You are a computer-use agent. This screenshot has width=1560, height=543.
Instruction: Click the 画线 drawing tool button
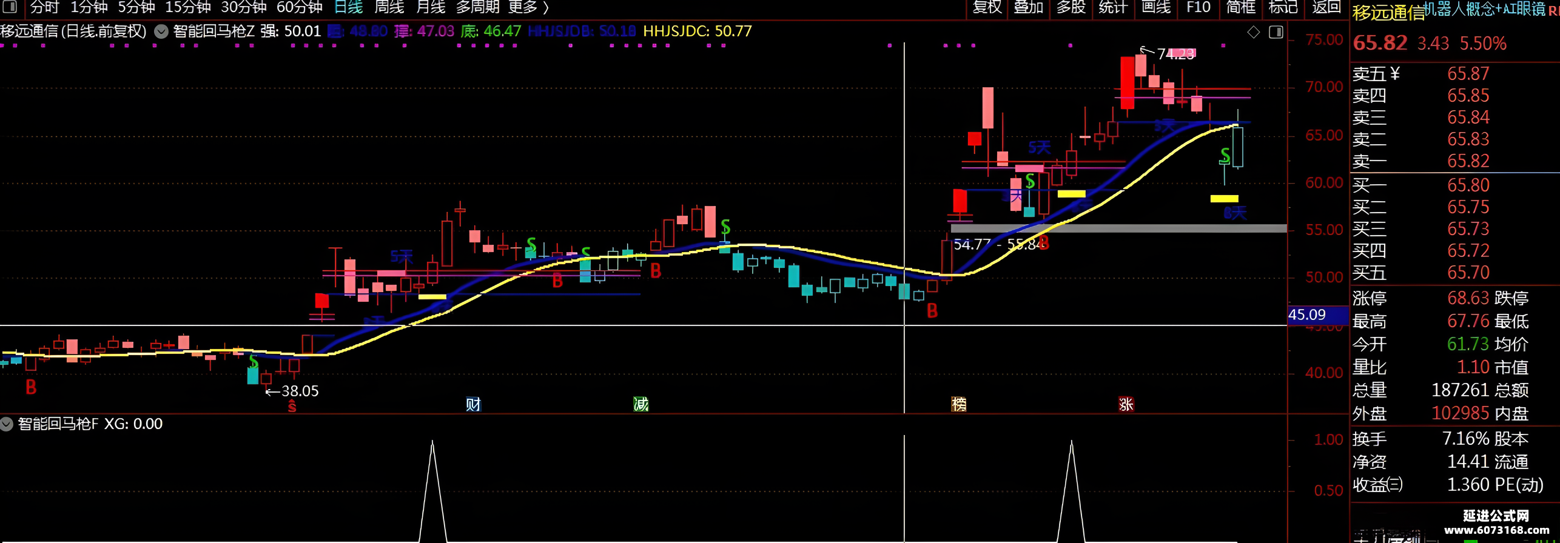click(x=1156, y=7)
